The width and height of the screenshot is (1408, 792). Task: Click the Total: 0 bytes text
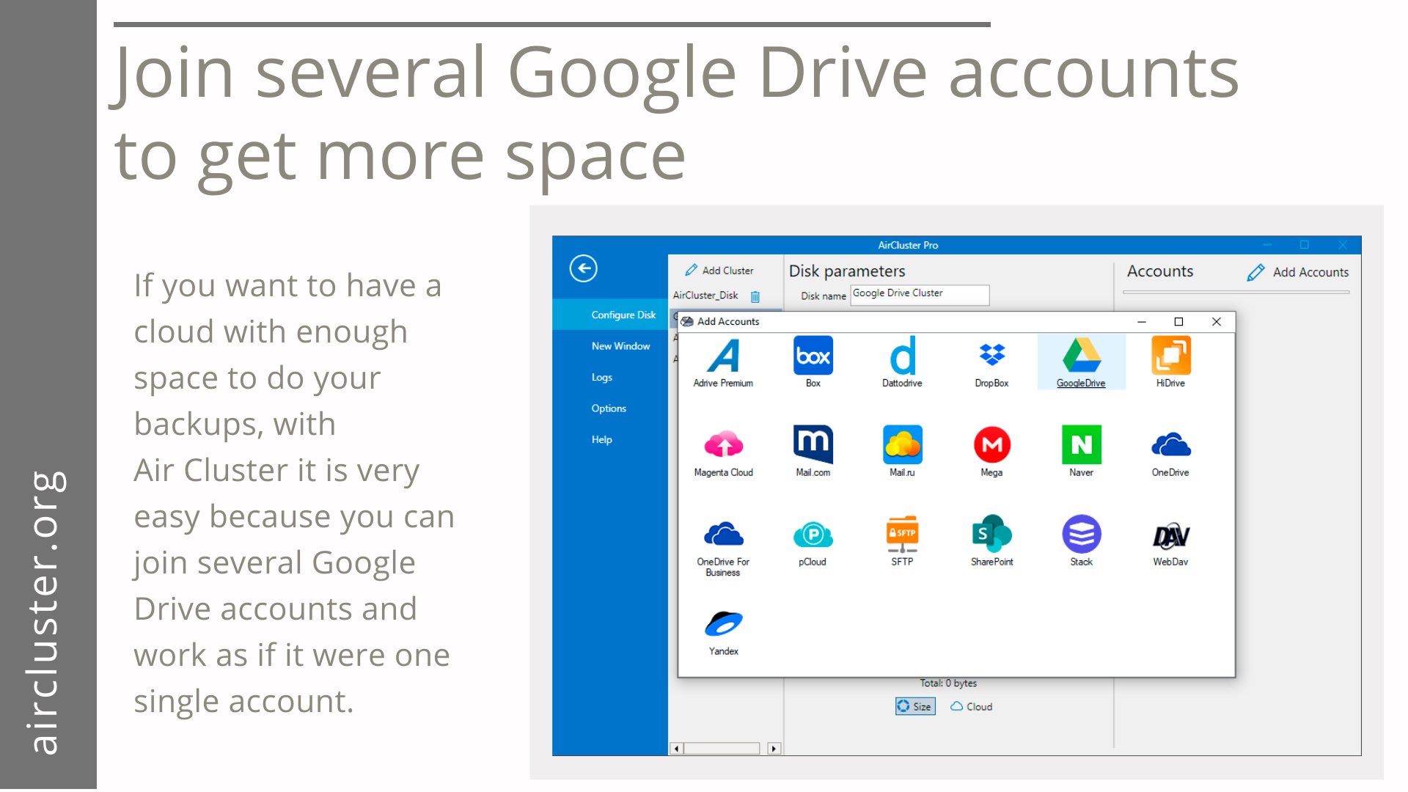point(948,683)
